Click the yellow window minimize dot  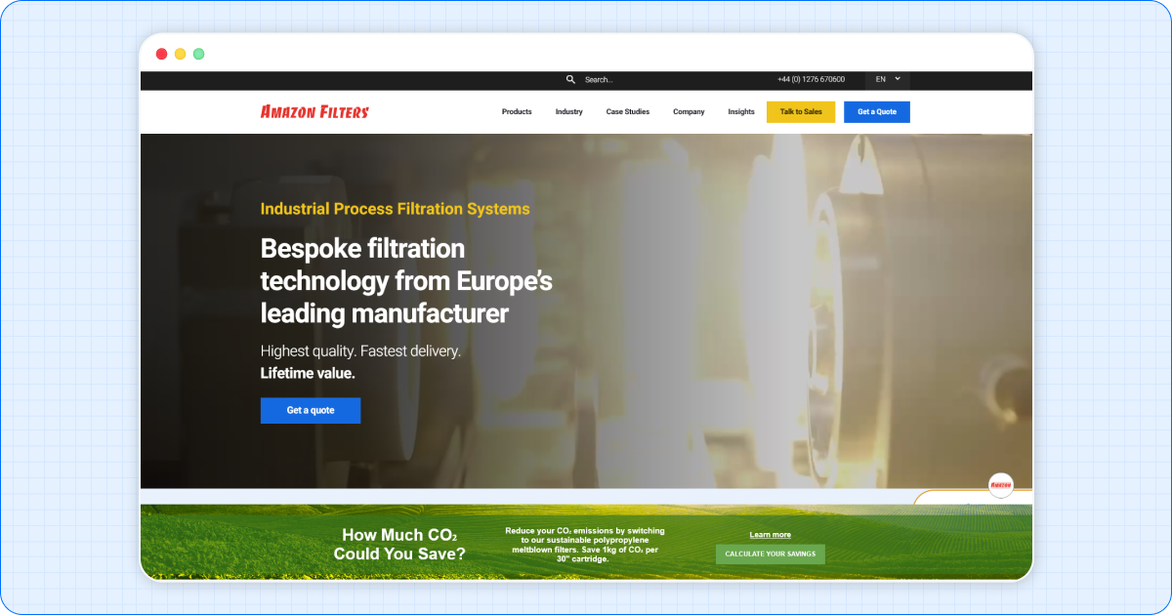click(x=180, y=54)
